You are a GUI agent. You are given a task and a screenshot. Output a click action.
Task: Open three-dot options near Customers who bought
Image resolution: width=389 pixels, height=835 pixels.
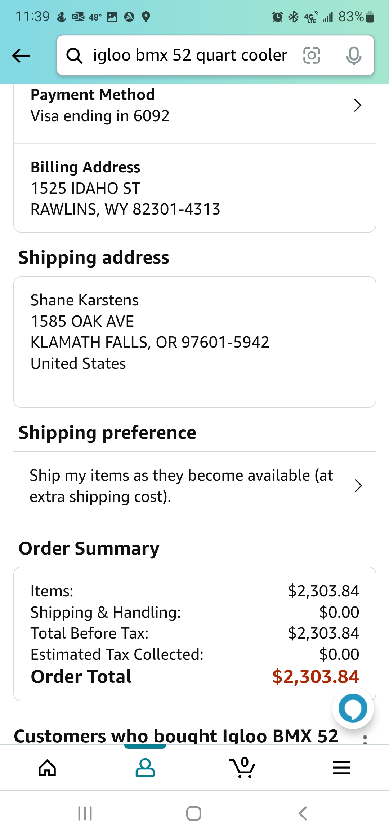(x=365, y=739)
